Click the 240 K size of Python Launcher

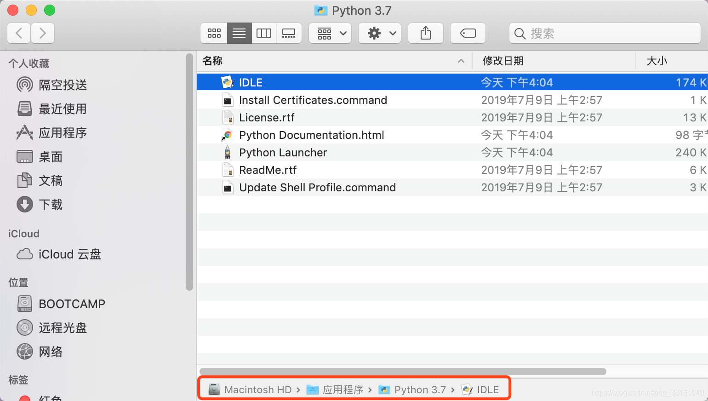(691, 152)
